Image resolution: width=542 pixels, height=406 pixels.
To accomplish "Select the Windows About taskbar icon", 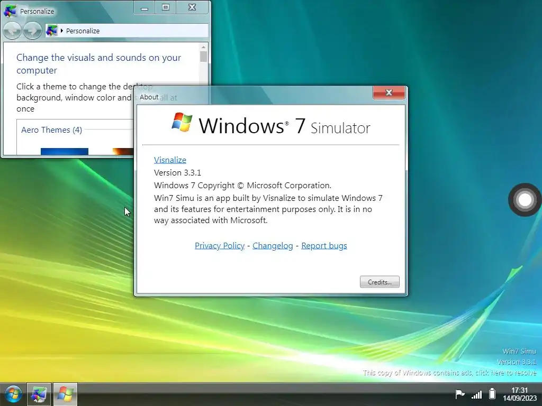I will [65, 394].
